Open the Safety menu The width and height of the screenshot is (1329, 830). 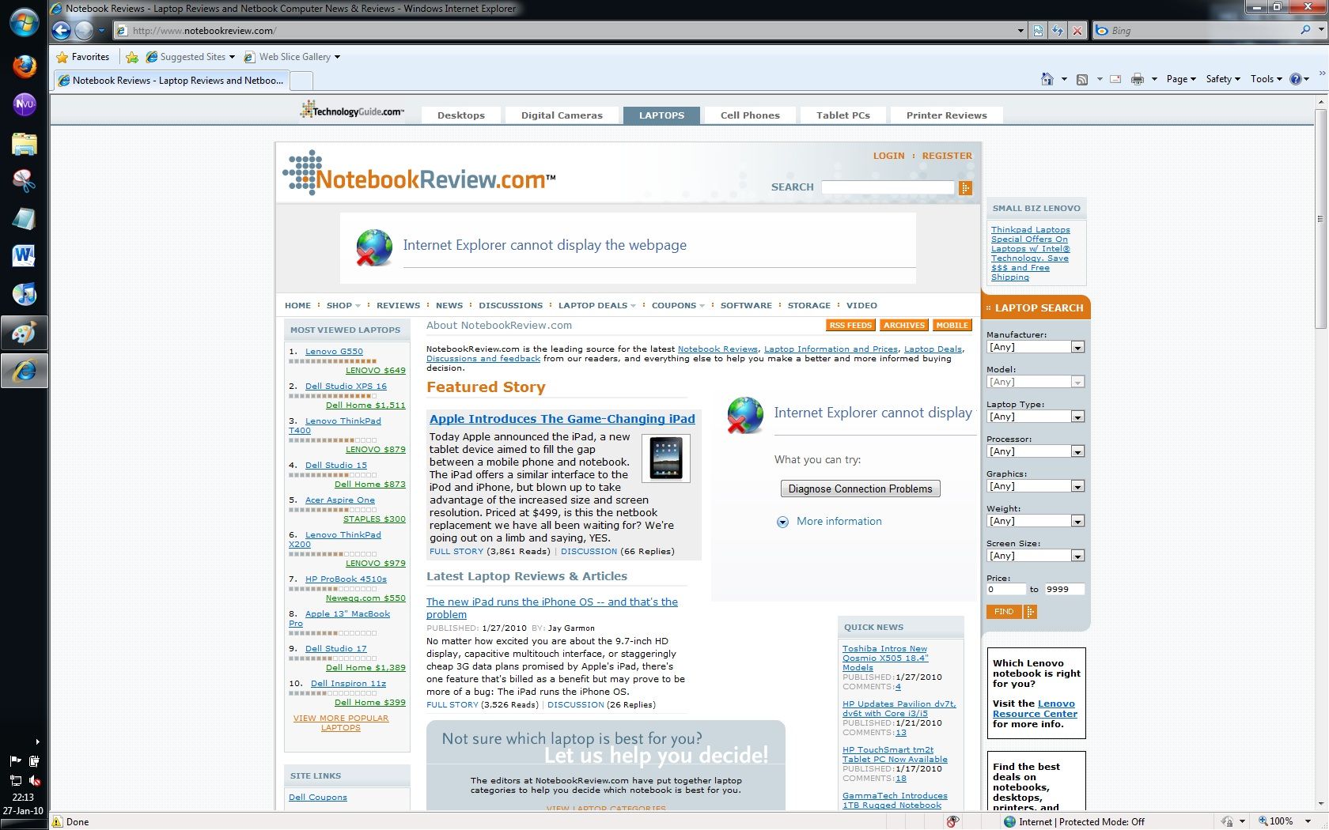tap(1222, 79)
